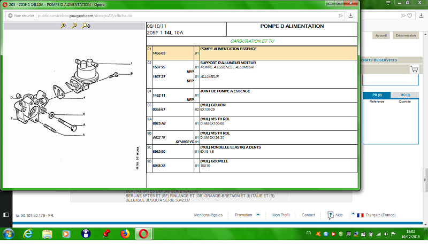The image size is (428, 250).
Task: Click the volume speaker tray icon
Action: [386, 234]
